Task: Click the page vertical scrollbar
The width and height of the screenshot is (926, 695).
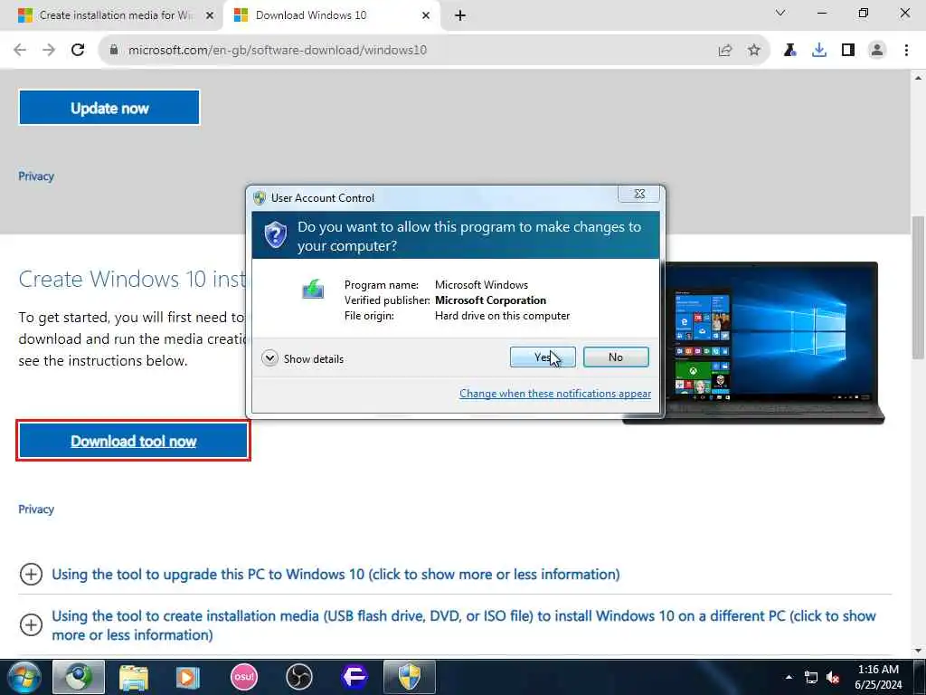Action: point(918,287)
